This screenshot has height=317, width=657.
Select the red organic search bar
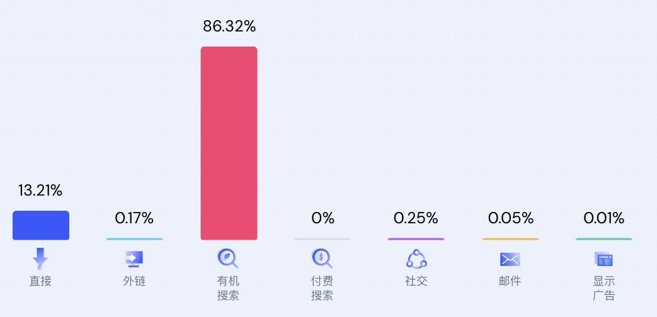point(229,143)
